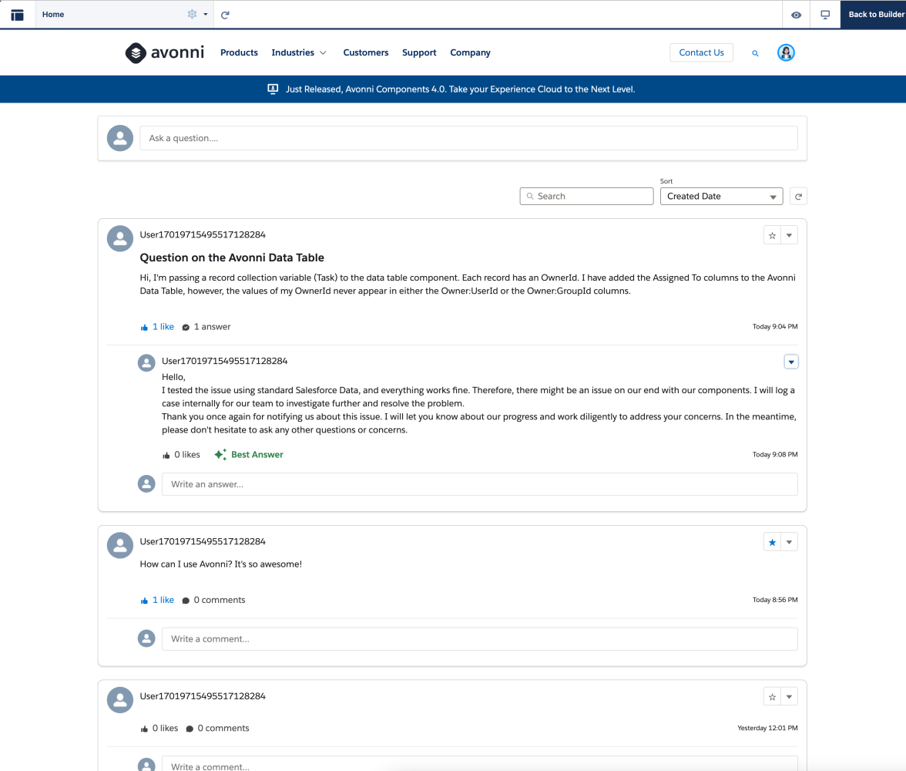The height and width of the screenshot is (771, 906).
Task: Bookmark the Avonni Data Table question
Action: click(772, 236)
